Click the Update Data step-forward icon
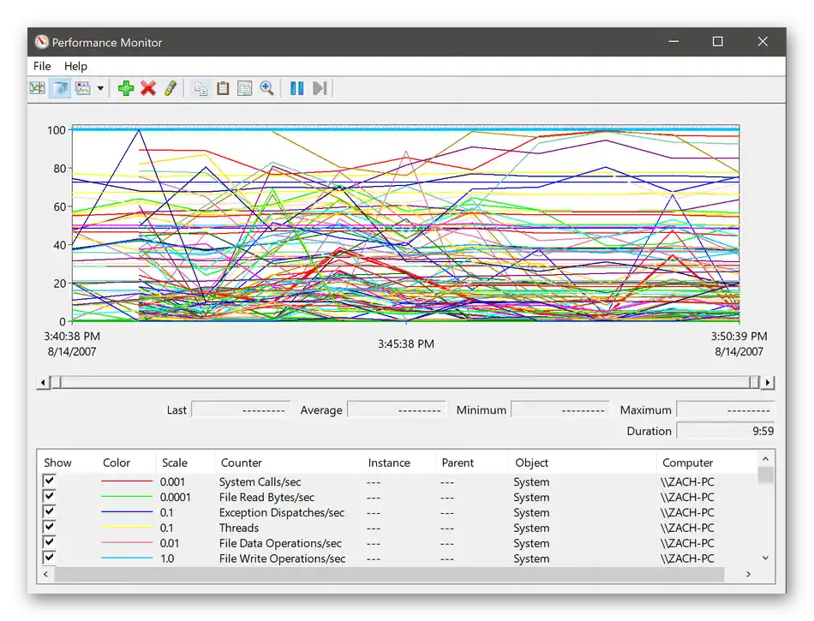This screenshot has height=621, width=814. click(320, 88)
